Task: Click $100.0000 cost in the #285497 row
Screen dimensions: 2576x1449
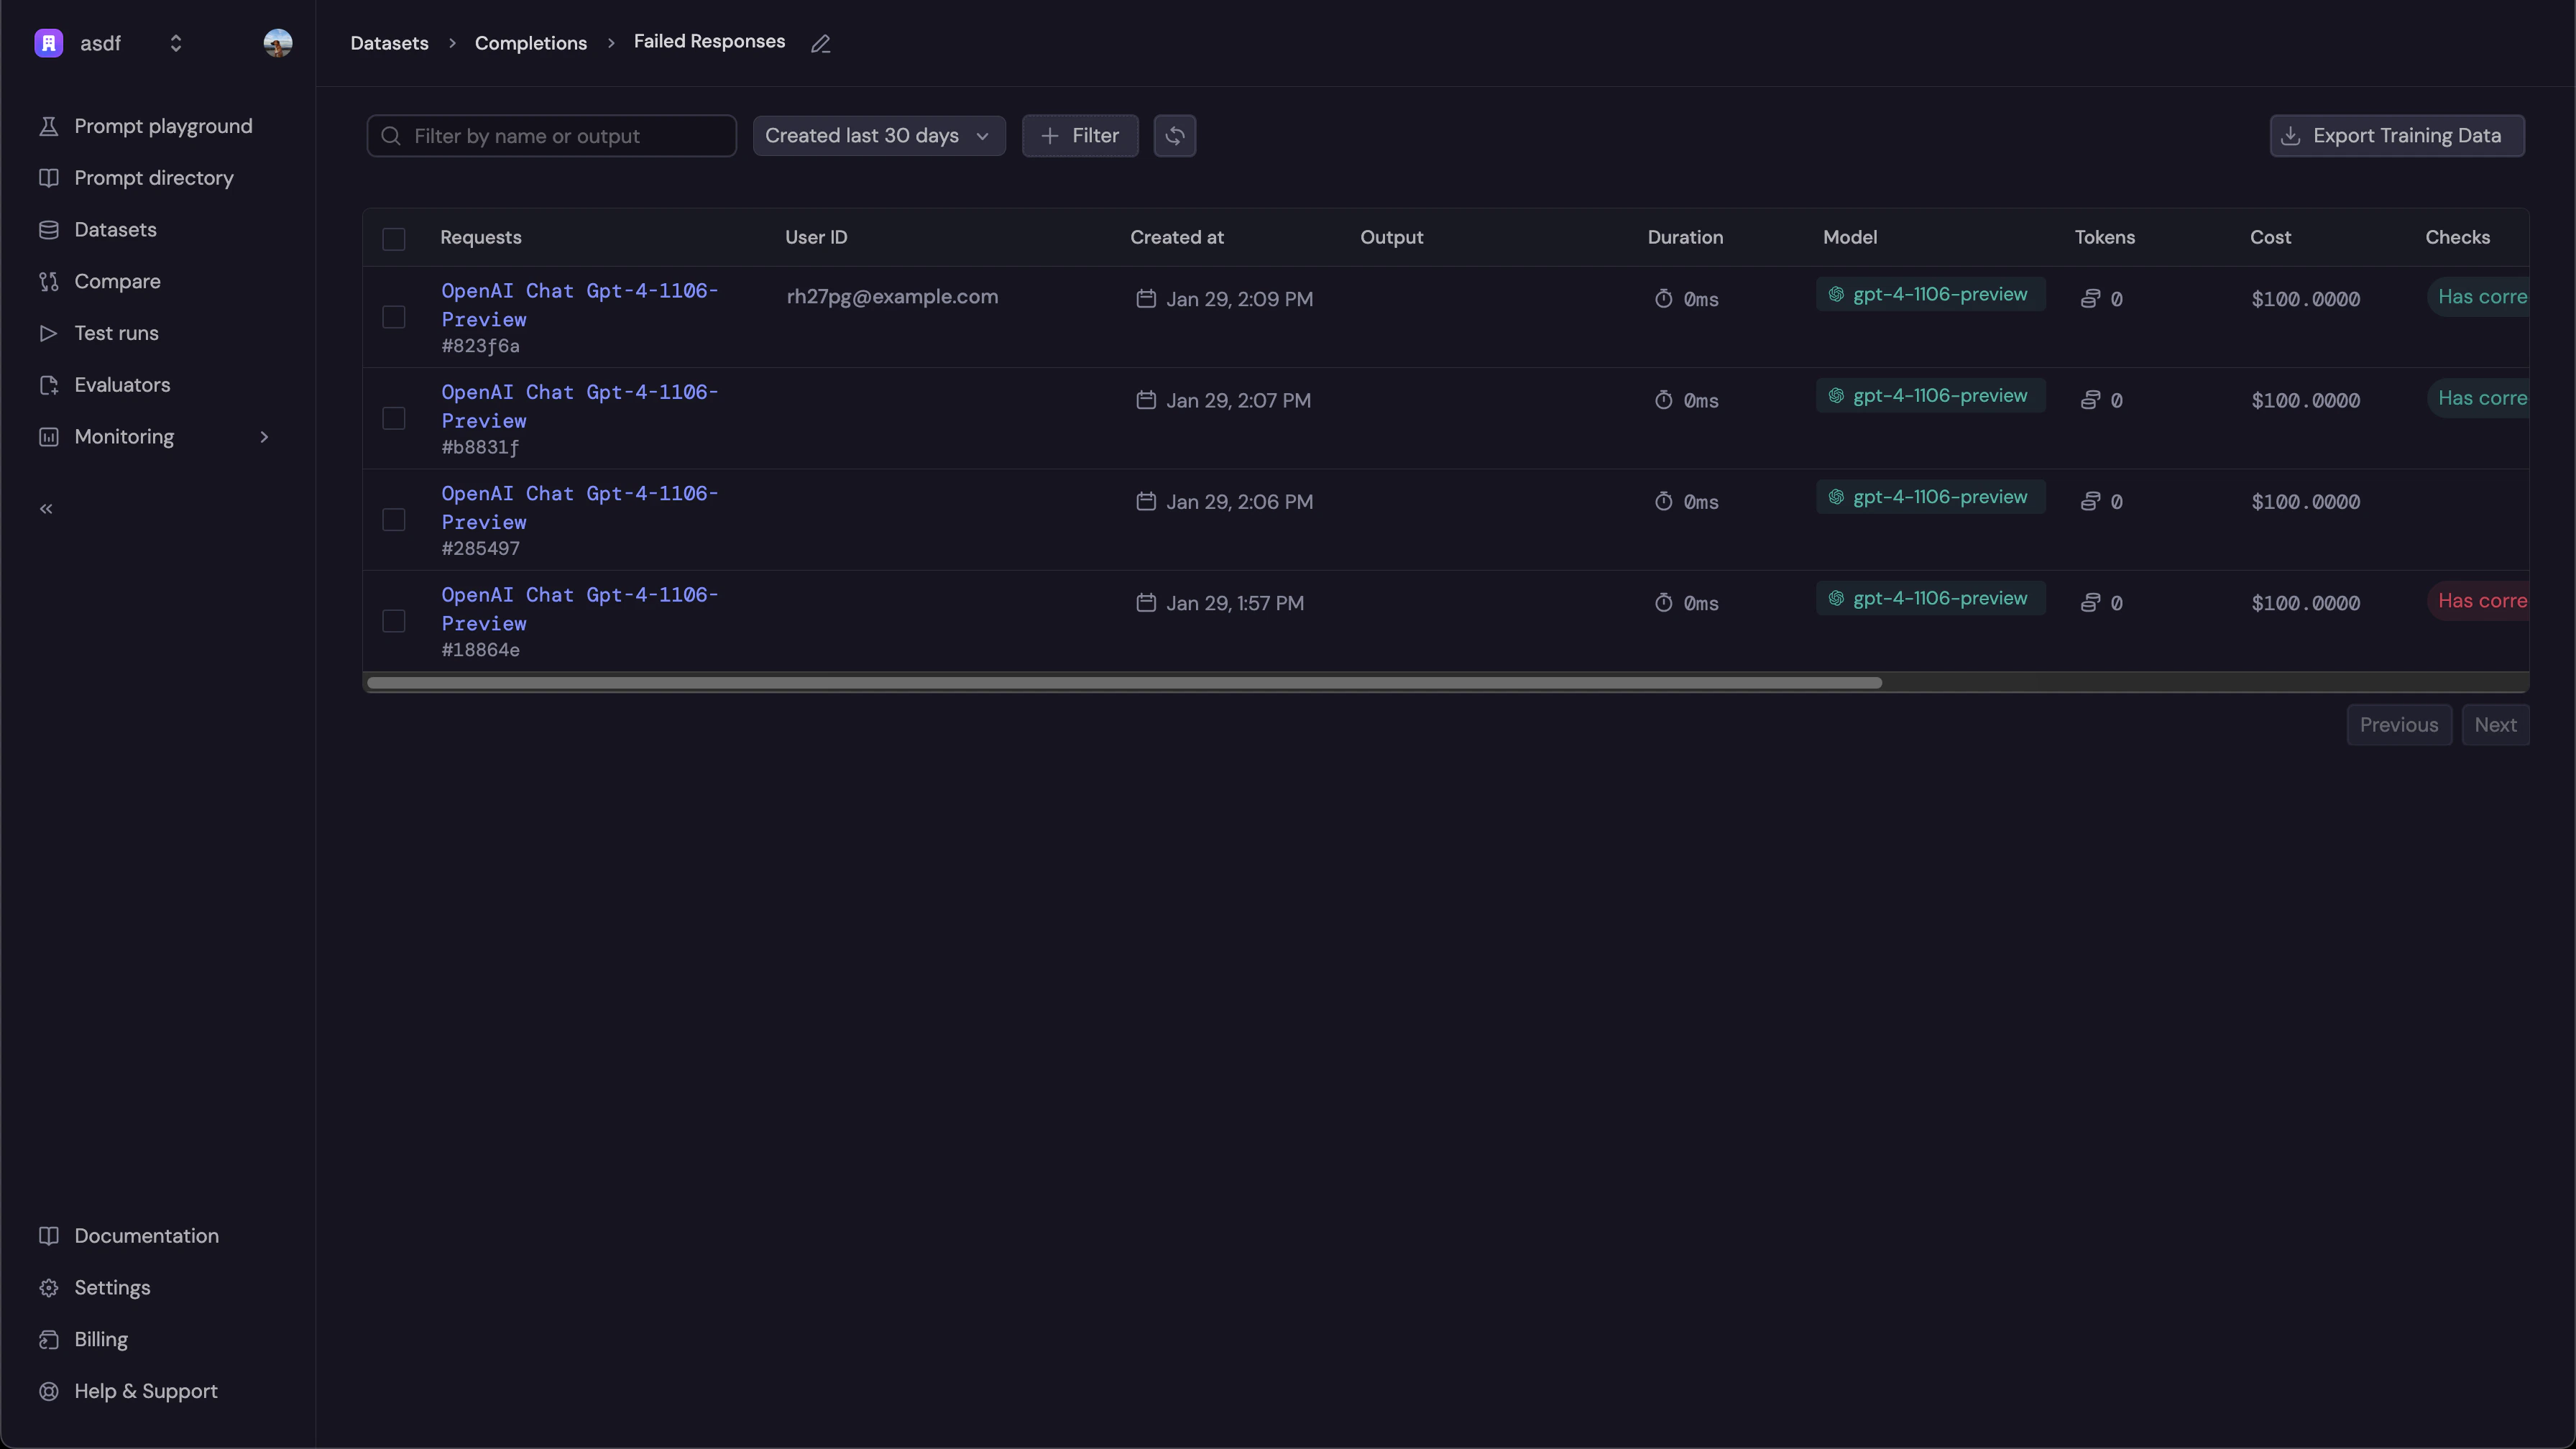Action: (x=2306, y=502)
